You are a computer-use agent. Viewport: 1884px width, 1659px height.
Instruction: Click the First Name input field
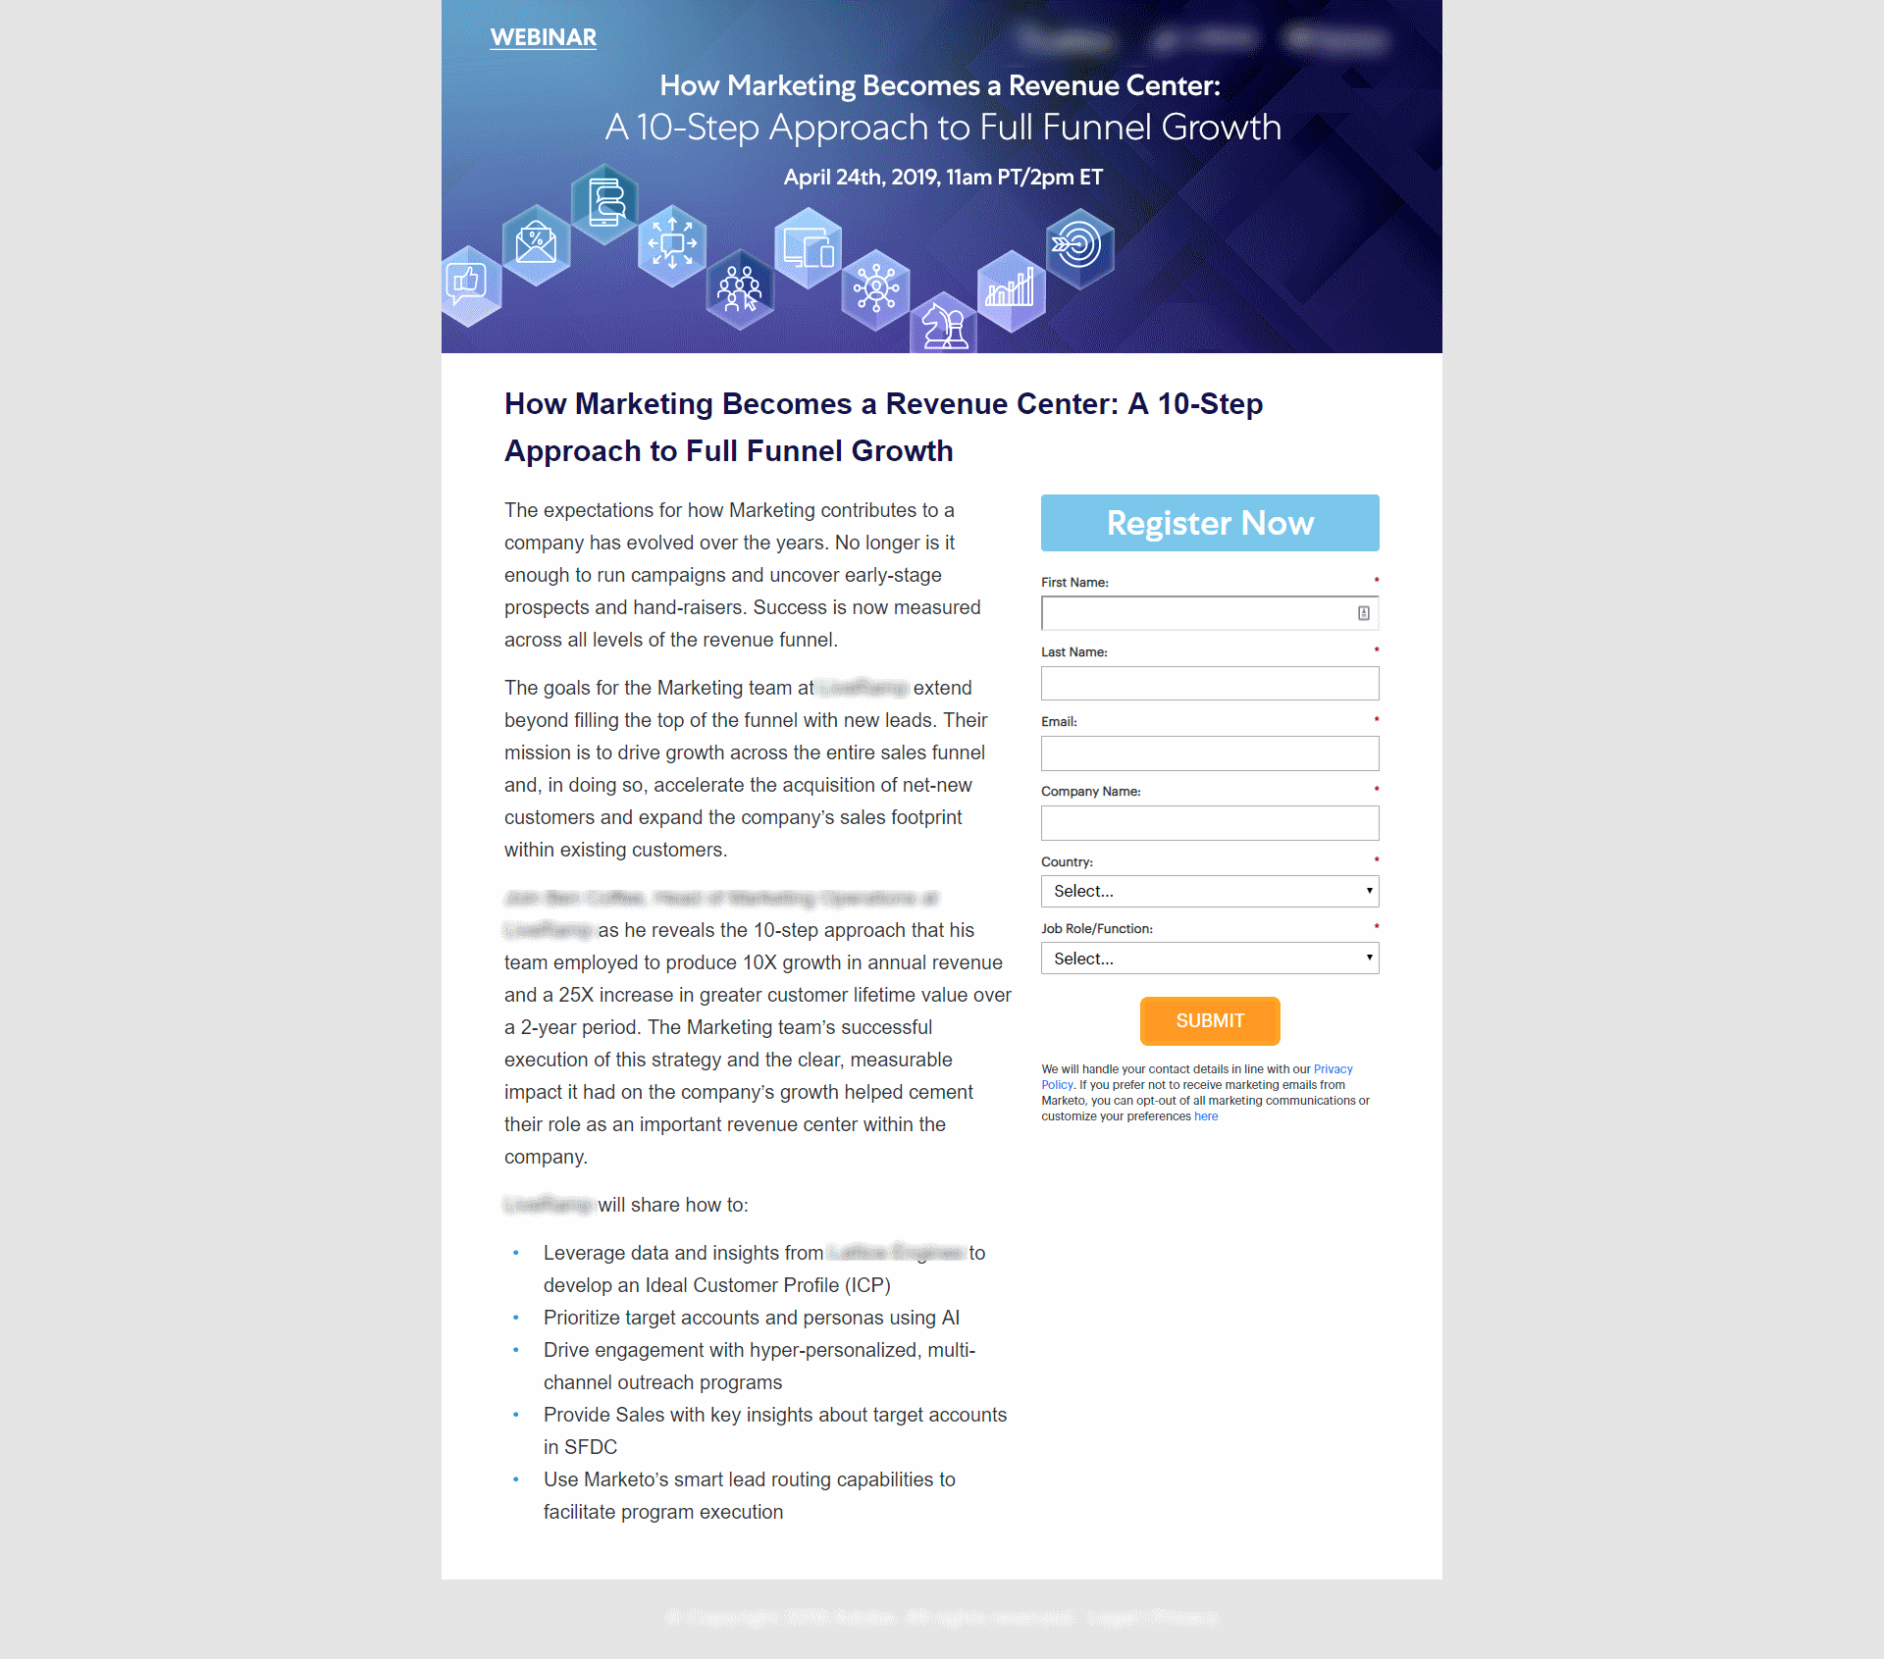[x=1210, y=612]
